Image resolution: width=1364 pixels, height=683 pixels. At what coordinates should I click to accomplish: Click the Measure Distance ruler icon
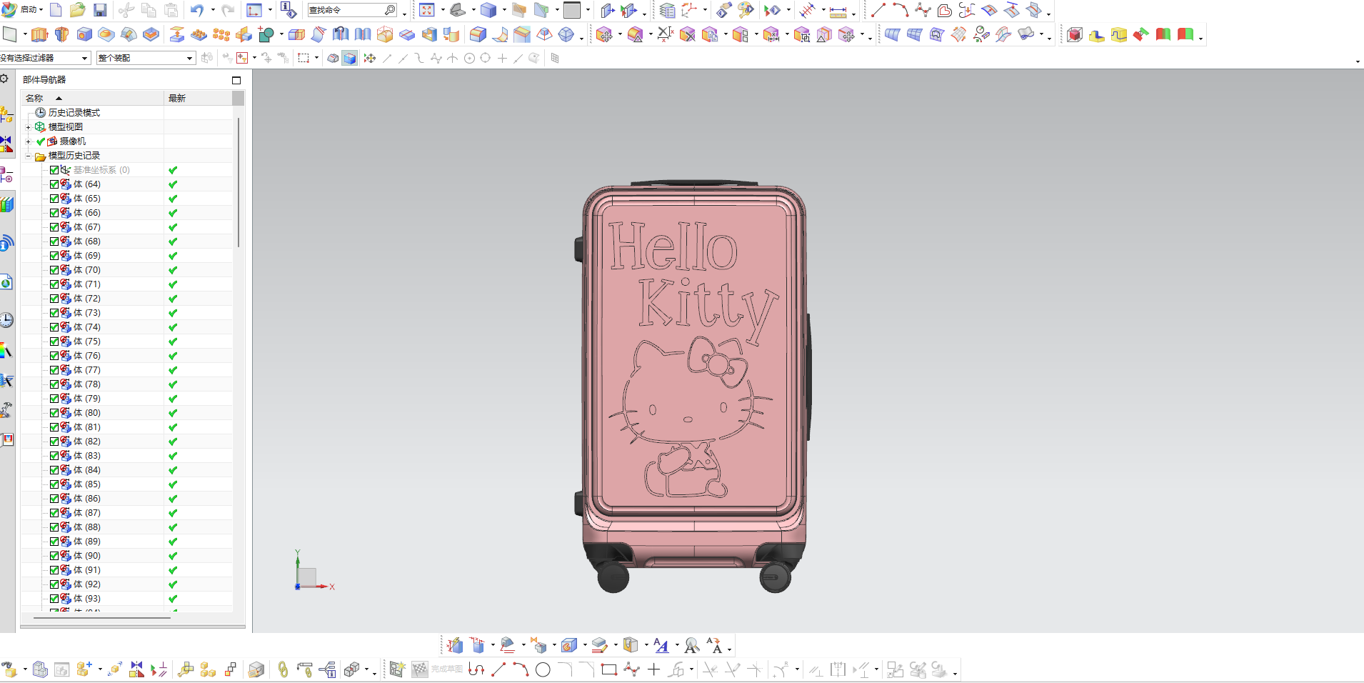838,11
